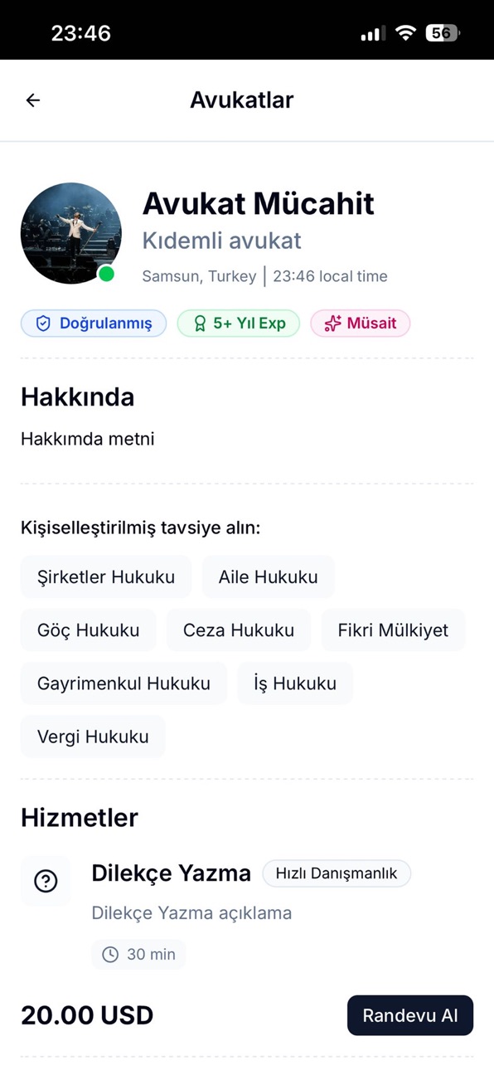Choose the Göç Hukuku topic
Viewport: 494px width, 1070px height.
tap(89, 630)
